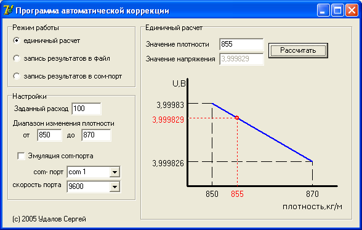Click the density range 'от' field 850

pyautogui.click(x=49, y=135)
